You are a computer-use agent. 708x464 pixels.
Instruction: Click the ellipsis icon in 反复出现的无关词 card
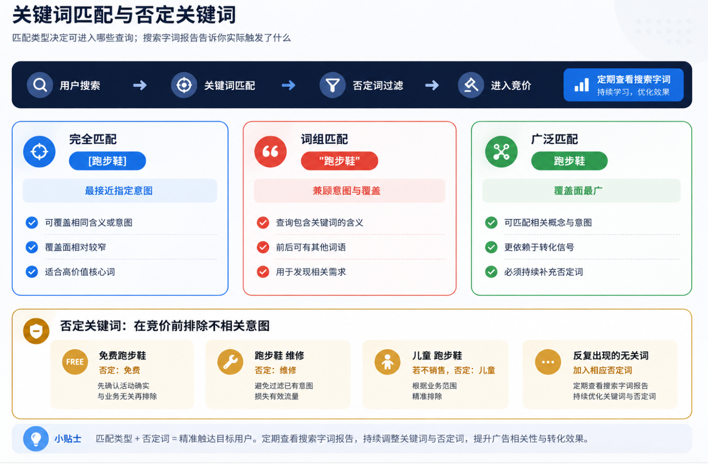(548, 362)
